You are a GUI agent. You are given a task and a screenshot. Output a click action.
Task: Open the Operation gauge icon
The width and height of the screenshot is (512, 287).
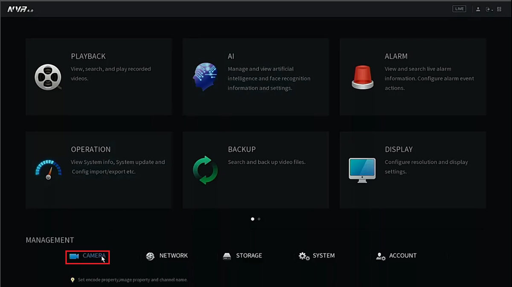pyautogui.click(x=48, y=169)
